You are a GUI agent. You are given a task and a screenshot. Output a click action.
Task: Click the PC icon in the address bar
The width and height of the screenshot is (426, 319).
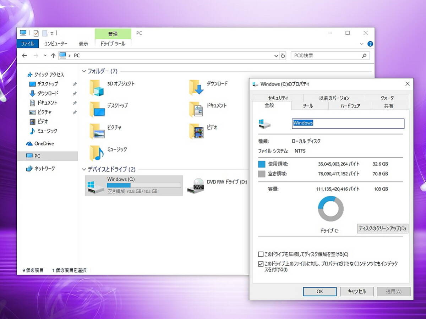(x=63, y=55)
